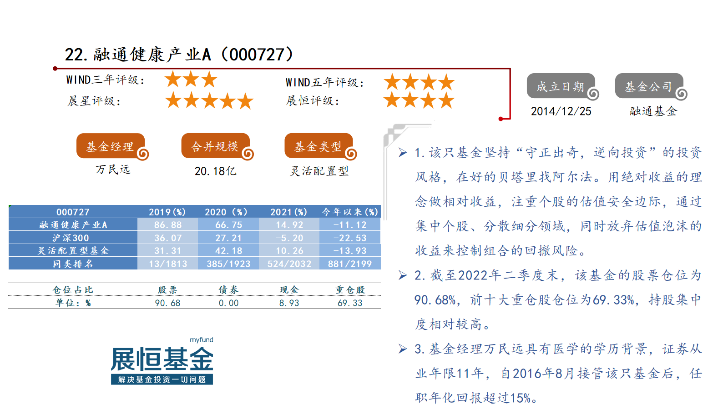Click the 重仓股 column header
728x409 pixels.
click(x=350, y=290)
